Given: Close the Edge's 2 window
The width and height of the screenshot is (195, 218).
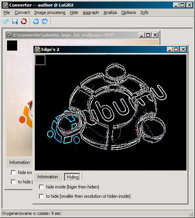Looking at the screenshot, I should (x=183, y=49).
